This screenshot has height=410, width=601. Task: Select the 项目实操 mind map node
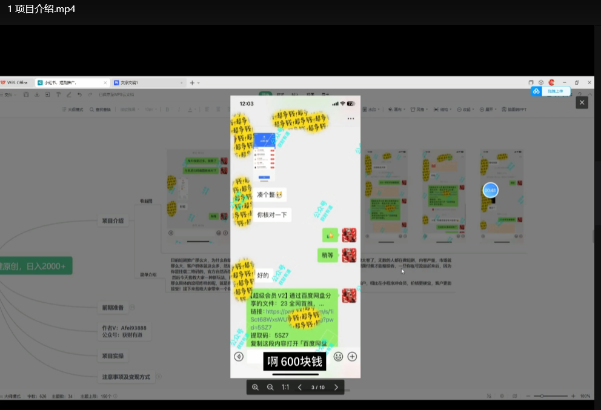tap(113, 356)
